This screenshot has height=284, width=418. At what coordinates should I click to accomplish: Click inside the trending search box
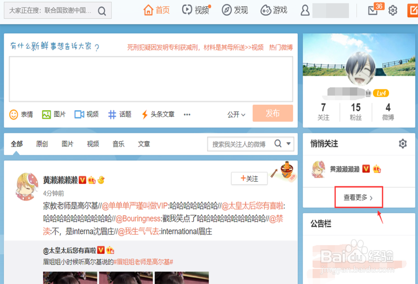click(x=50, y=10)
